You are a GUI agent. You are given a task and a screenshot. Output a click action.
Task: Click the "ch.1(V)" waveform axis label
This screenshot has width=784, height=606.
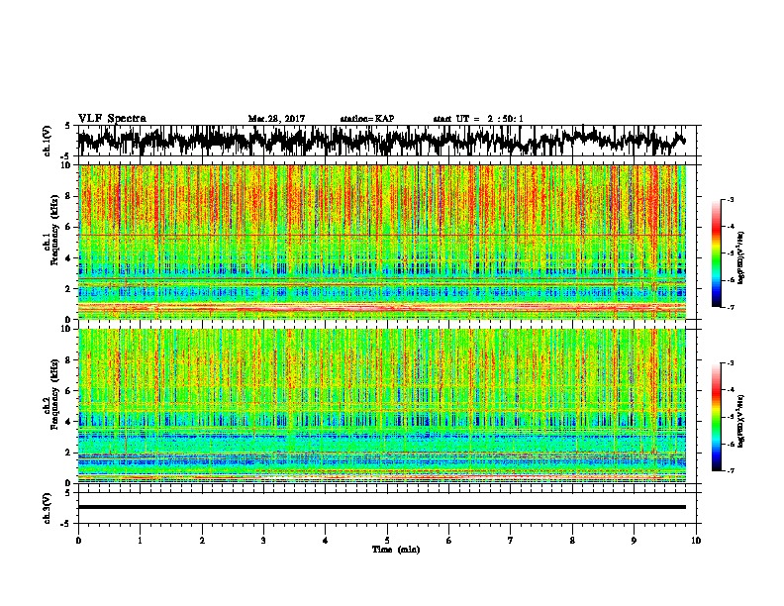(x=48, y=141)
